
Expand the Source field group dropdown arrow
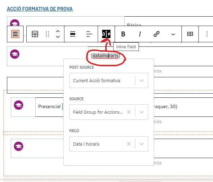(141, 112)
